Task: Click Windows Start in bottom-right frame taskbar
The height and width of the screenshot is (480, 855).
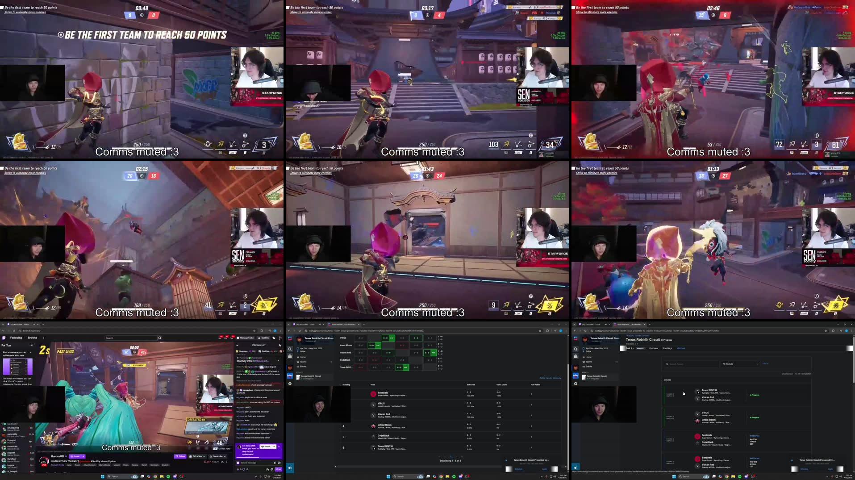Action: pyautogui.click(x=674, y=476)
